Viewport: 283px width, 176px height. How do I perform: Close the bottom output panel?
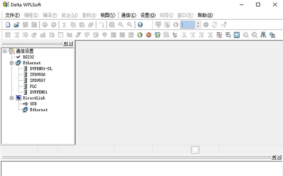pyautogui.click(x=279, y=157)
